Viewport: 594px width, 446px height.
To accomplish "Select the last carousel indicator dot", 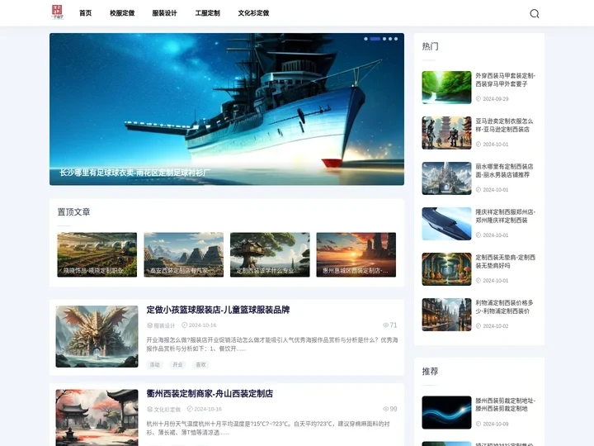I will 396,39.
